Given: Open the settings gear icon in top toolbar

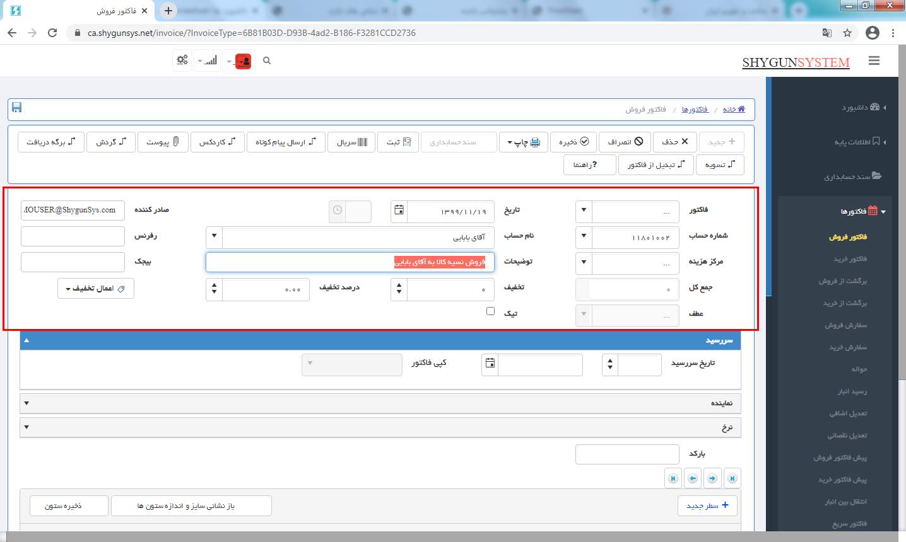Looking at the screenshot, I should pyautogui.click(x=182, y=60).
